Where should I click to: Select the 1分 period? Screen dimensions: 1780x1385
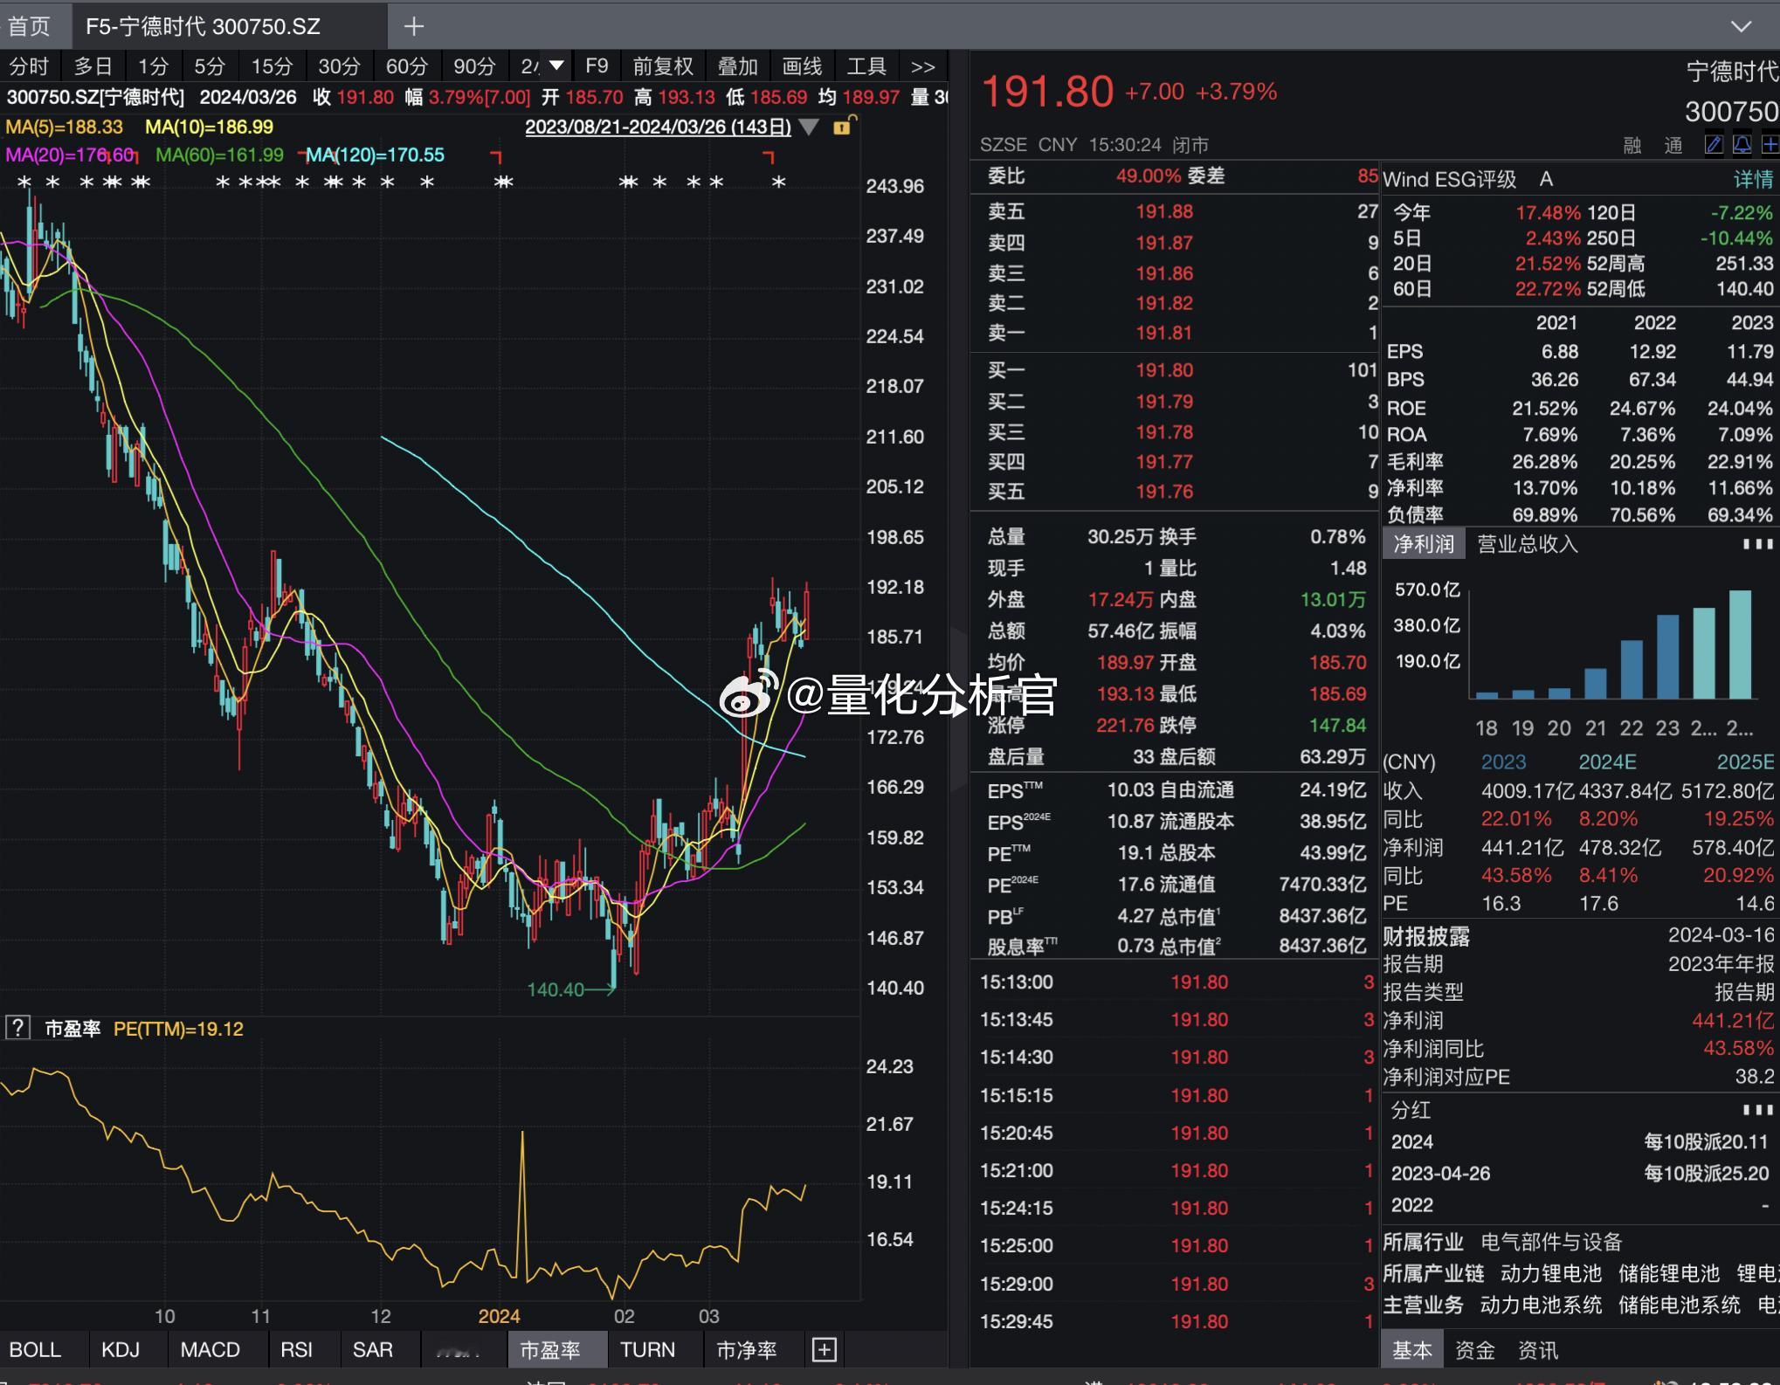click(x=153, y=66)
